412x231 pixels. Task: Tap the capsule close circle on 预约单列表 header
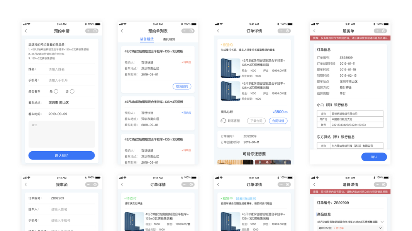point(191,31)
